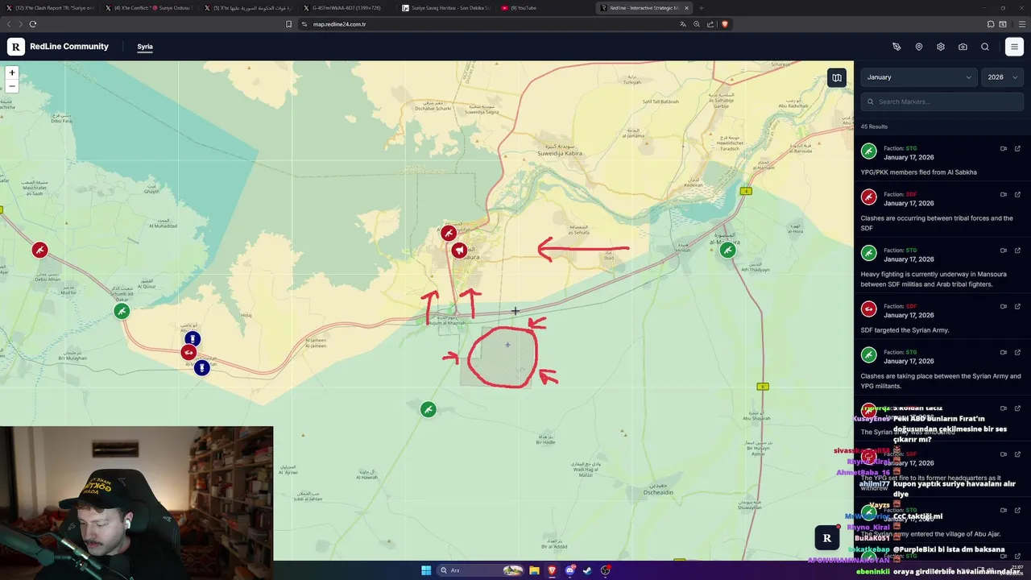1031x580 pixels.
Task: Open external link for YPG militants entry
Action: (x=1017, y=352)
